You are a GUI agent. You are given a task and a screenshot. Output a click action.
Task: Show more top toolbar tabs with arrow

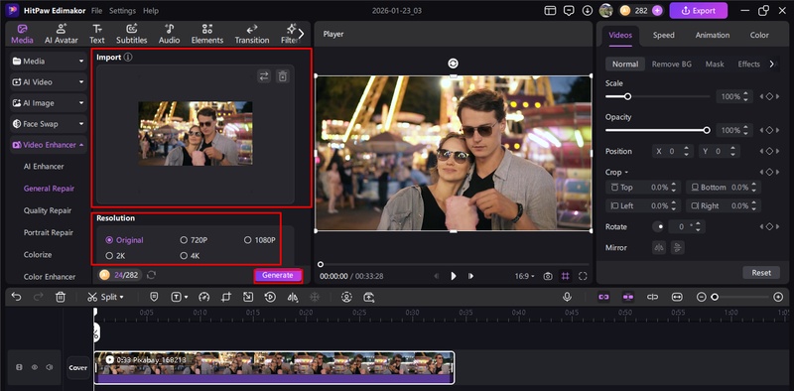[302, 34]
